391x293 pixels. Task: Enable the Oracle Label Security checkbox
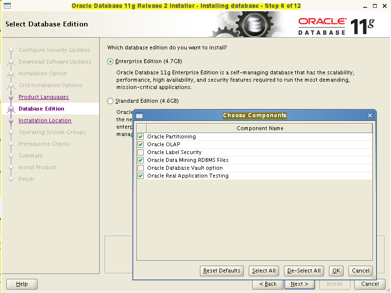pos(140,152)
